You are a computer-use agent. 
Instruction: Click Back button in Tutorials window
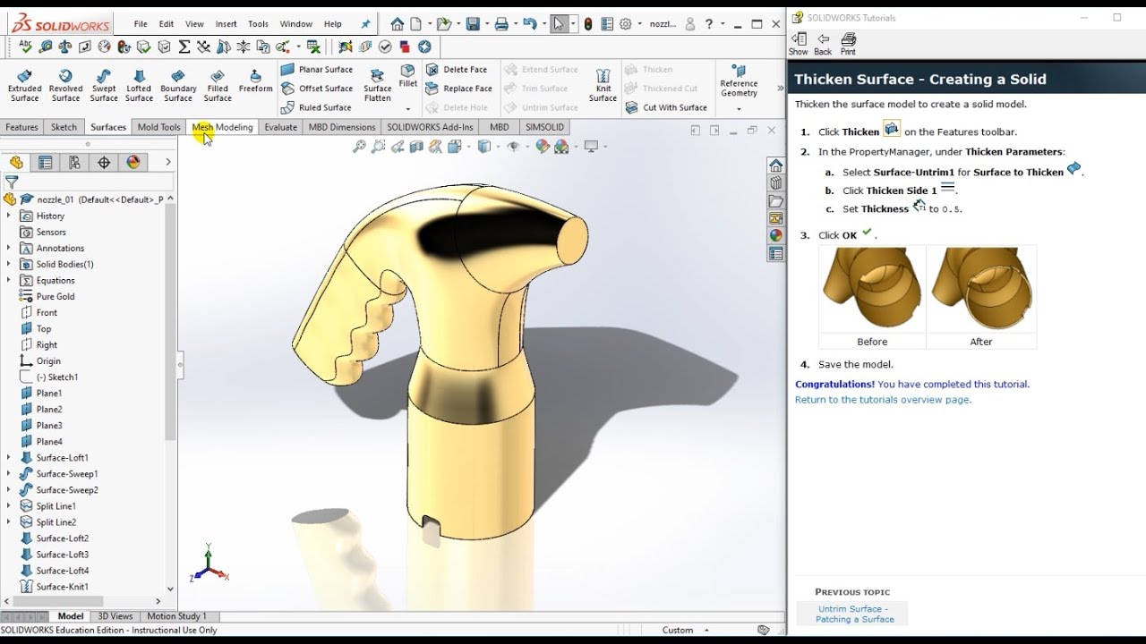tap(823, 44)
